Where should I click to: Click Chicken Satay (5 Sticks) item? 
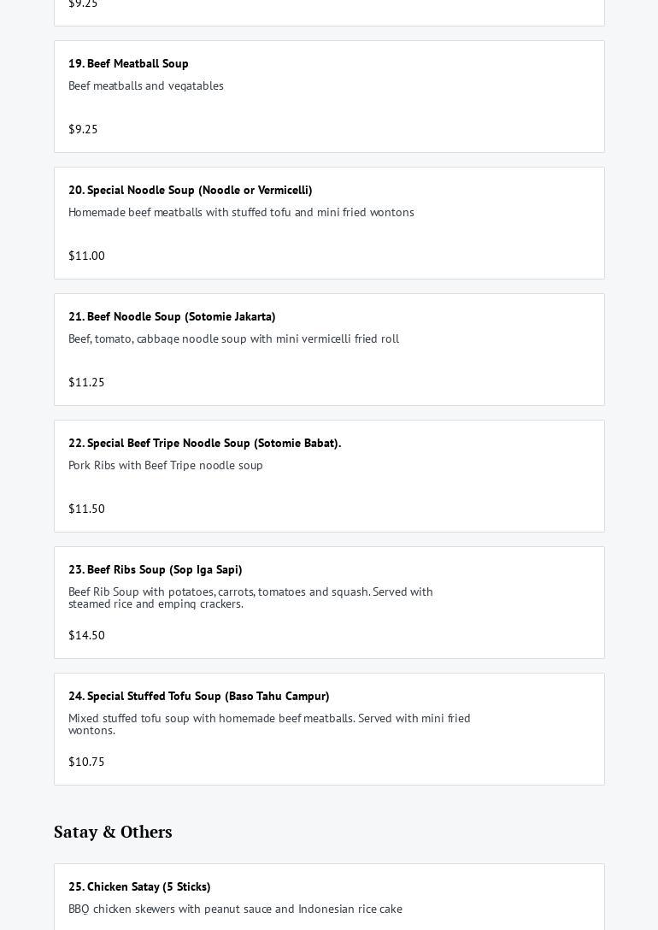[x=139, y=886]
